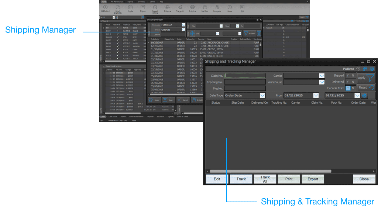
Task: Launch the Claims tool icon
Action: coord(142,8)
